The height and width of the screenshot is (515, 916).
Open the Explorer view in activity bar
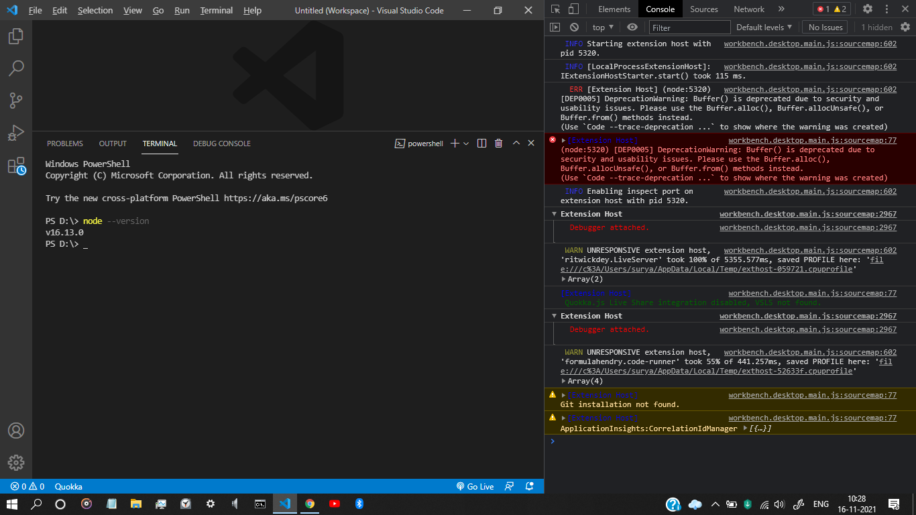point(16,36)
